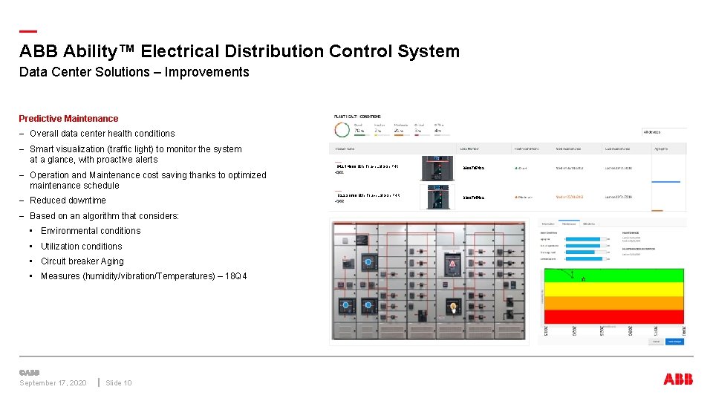Click the orange next maintenance date in the -QG2 row
Screen dimensions: 713x401
point(570,198)
